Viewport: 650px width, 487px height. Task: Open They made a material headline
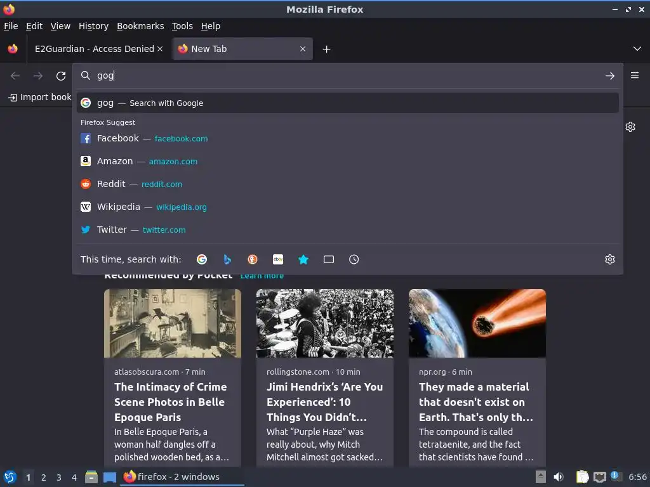(476, 401)
